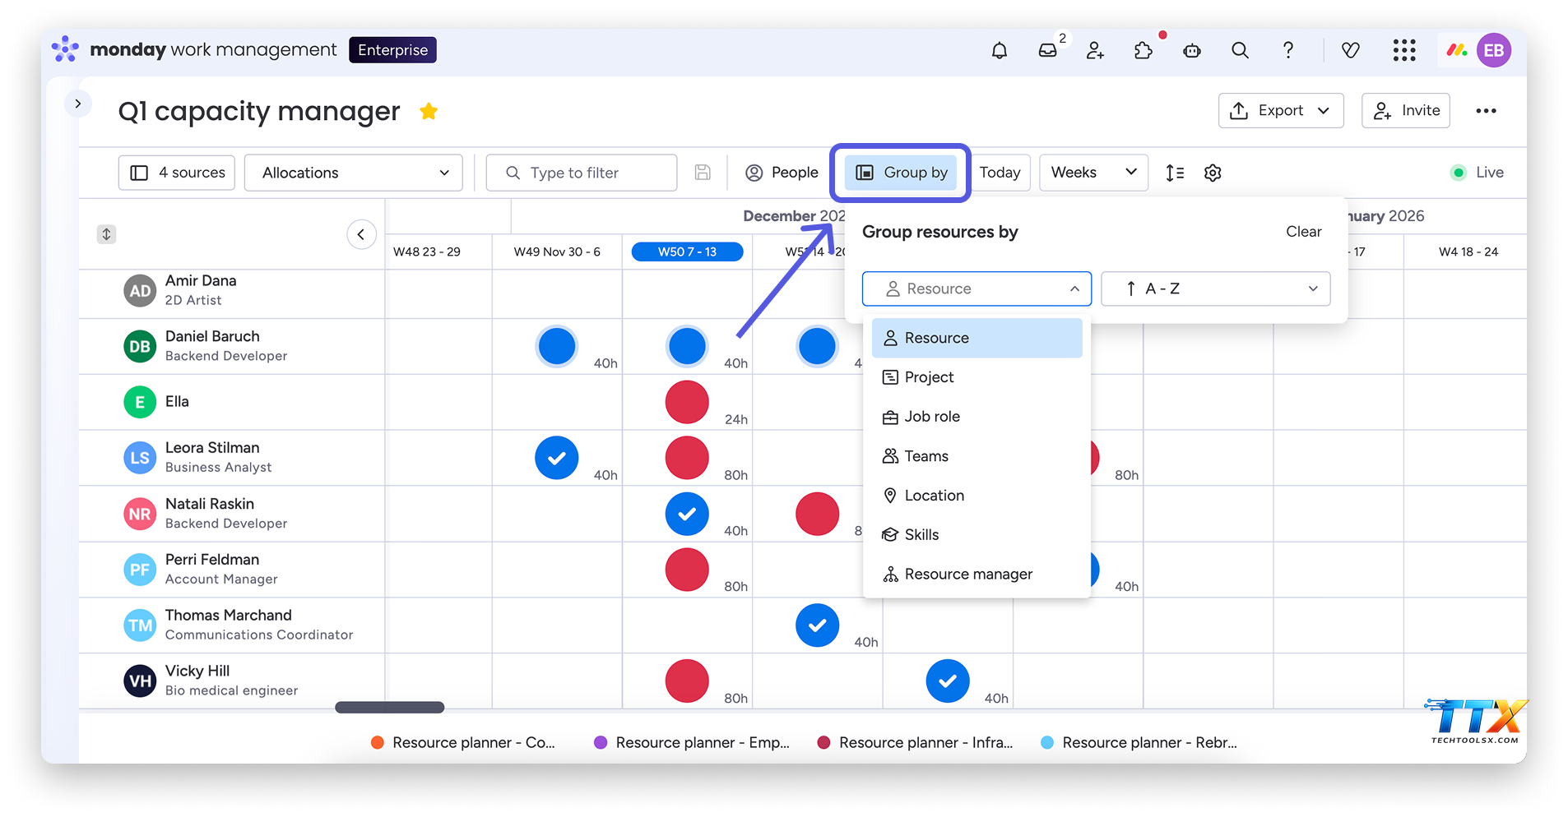This screenshot has height=817, width=1568.
Task: Click Thomas Marchand's checked 40h circle
Action: (818, 625)
